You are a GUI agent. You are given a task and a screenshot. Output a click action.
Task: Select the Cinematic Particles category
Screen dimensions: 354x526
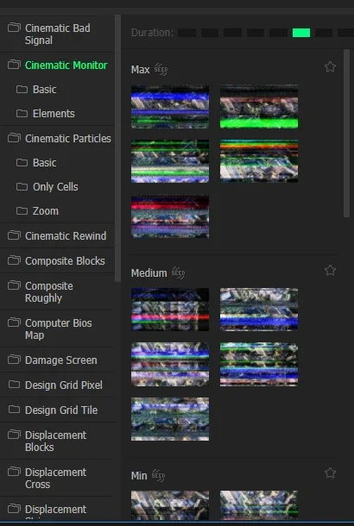click(x=57, y=138)
